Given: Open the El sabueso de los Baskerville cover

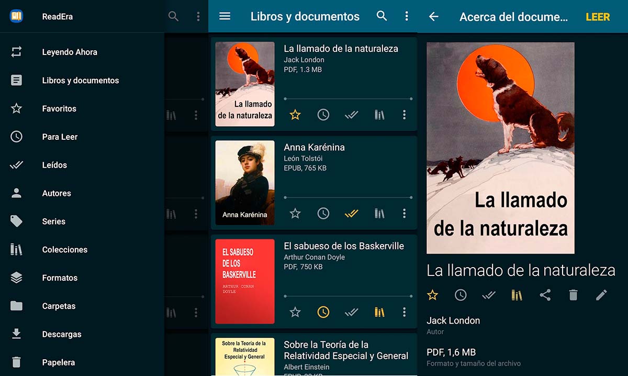Looking at the screenshot, I should tap(245, 281).
